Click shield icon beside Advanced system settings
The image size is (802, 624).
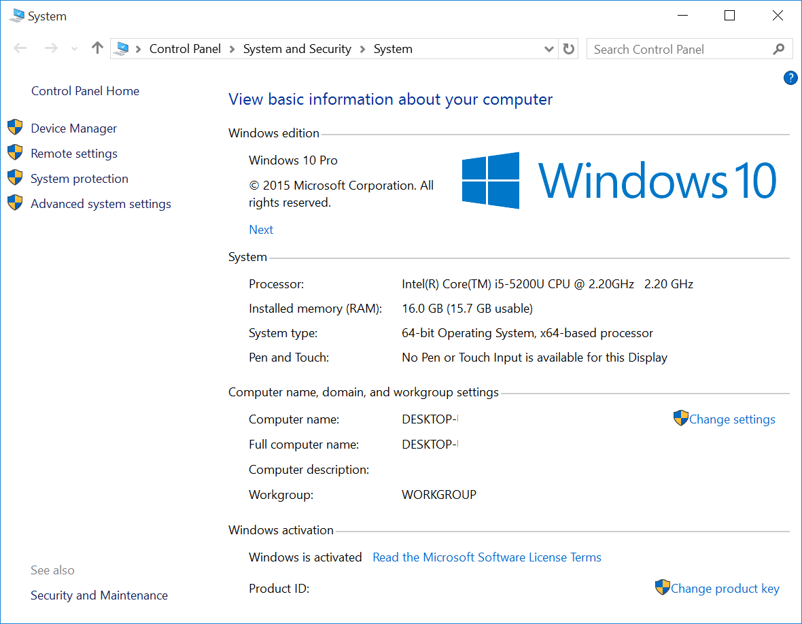pos(16,202)
